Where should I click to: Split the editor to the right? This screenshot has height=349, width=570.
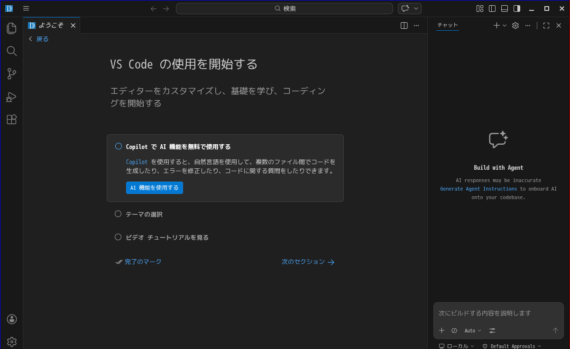(404, 26)
